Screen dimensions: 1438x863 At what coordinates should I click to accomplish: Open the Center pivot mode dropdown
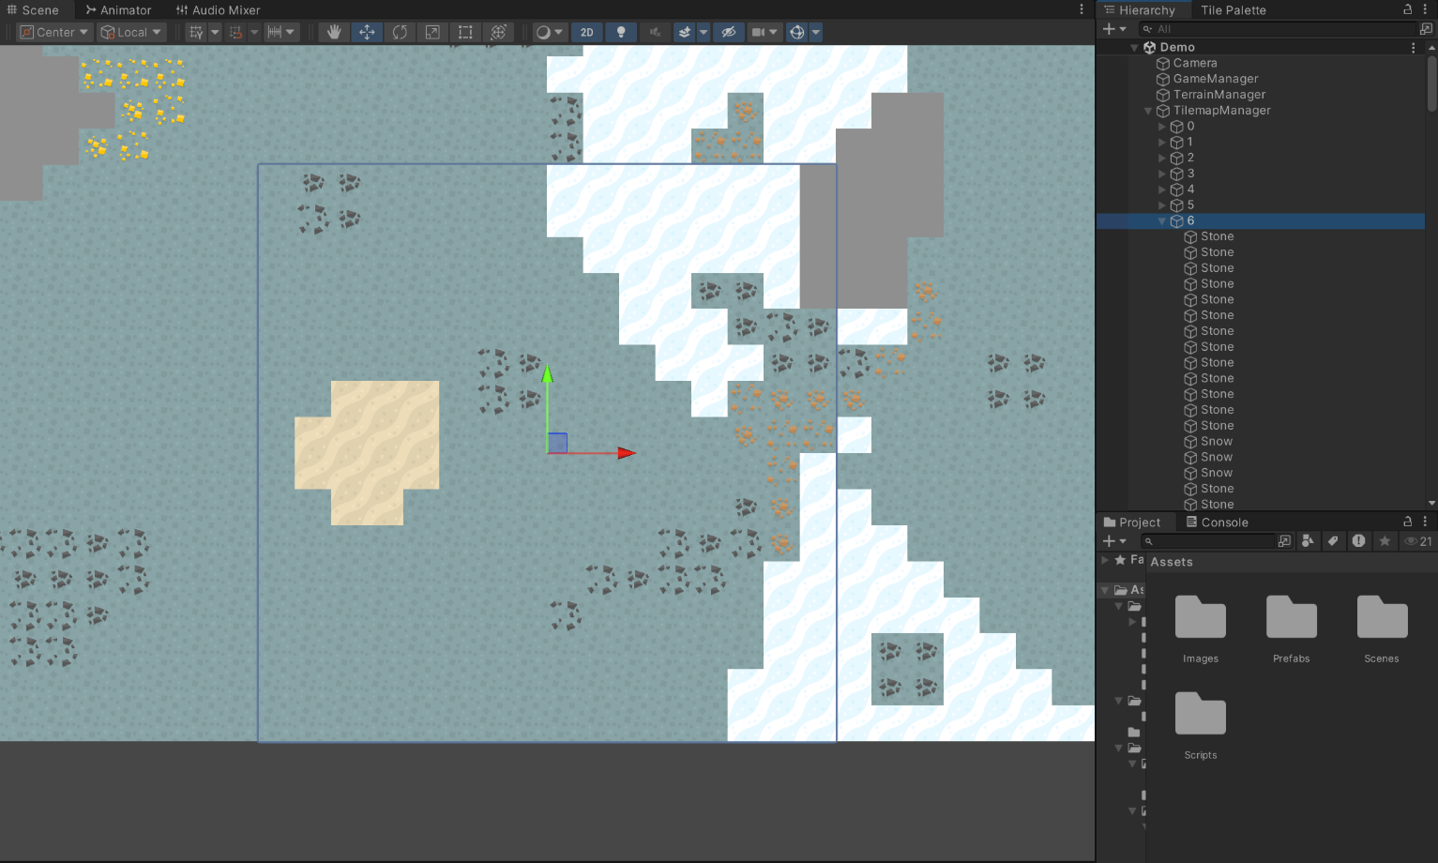tap(54, 32)
